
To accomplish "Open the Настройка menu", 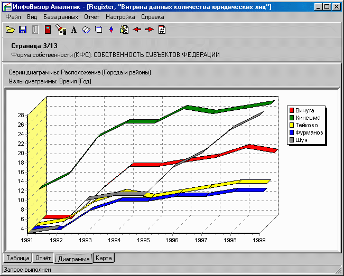I will click(x=120, y=17).
